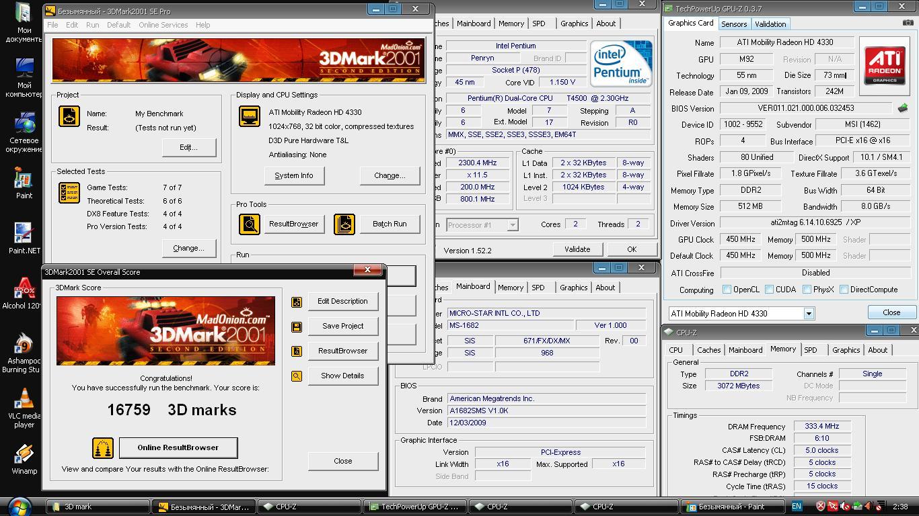The width and height of the screenshot is (919, 516).
Task: Select the Paint desktop shortcut
Action: click(x=24, y=183)
